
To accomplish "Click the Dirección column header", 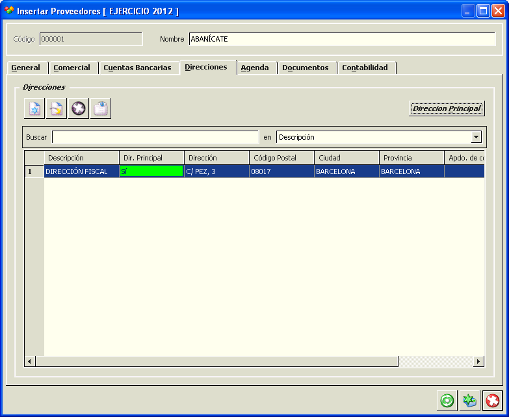I will (x=217, y=158).
